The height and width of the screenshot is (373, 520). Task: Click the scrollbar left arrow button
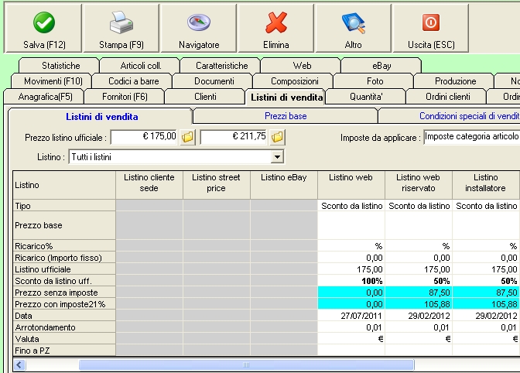[x=19, y=364]
